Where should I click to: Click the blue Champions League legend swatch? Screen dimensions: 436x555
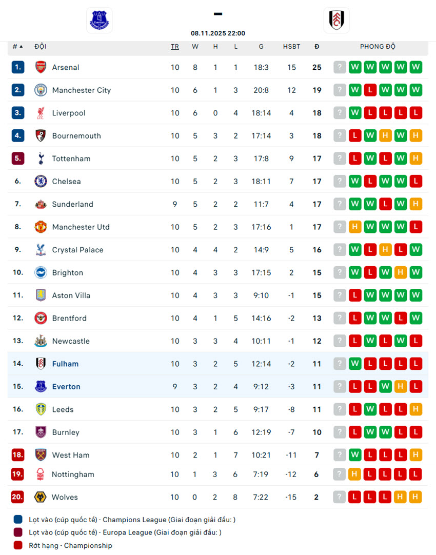pos(18,520)
